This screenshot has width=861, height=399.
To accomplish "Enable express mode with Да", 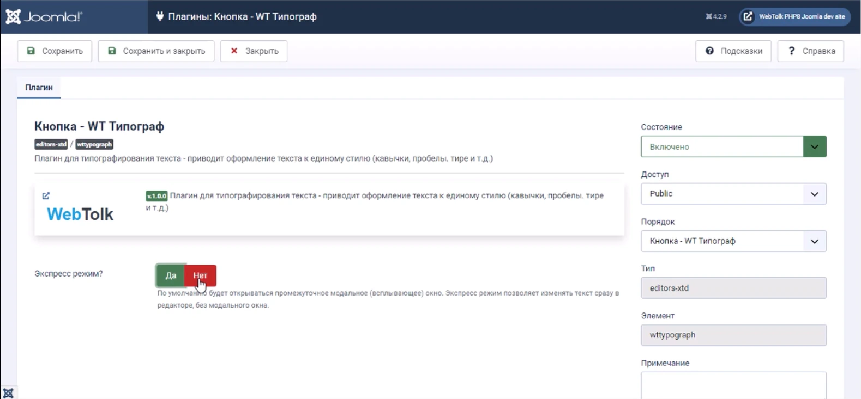I will (171, 275).
